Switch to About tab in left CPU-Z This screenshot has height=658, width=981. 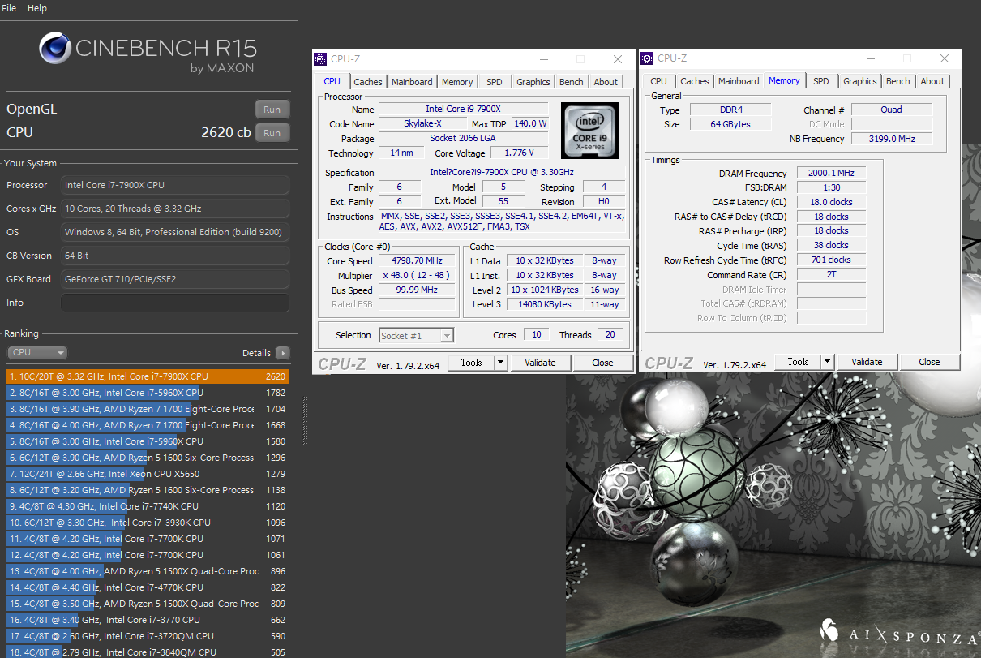tap(606, 82)
